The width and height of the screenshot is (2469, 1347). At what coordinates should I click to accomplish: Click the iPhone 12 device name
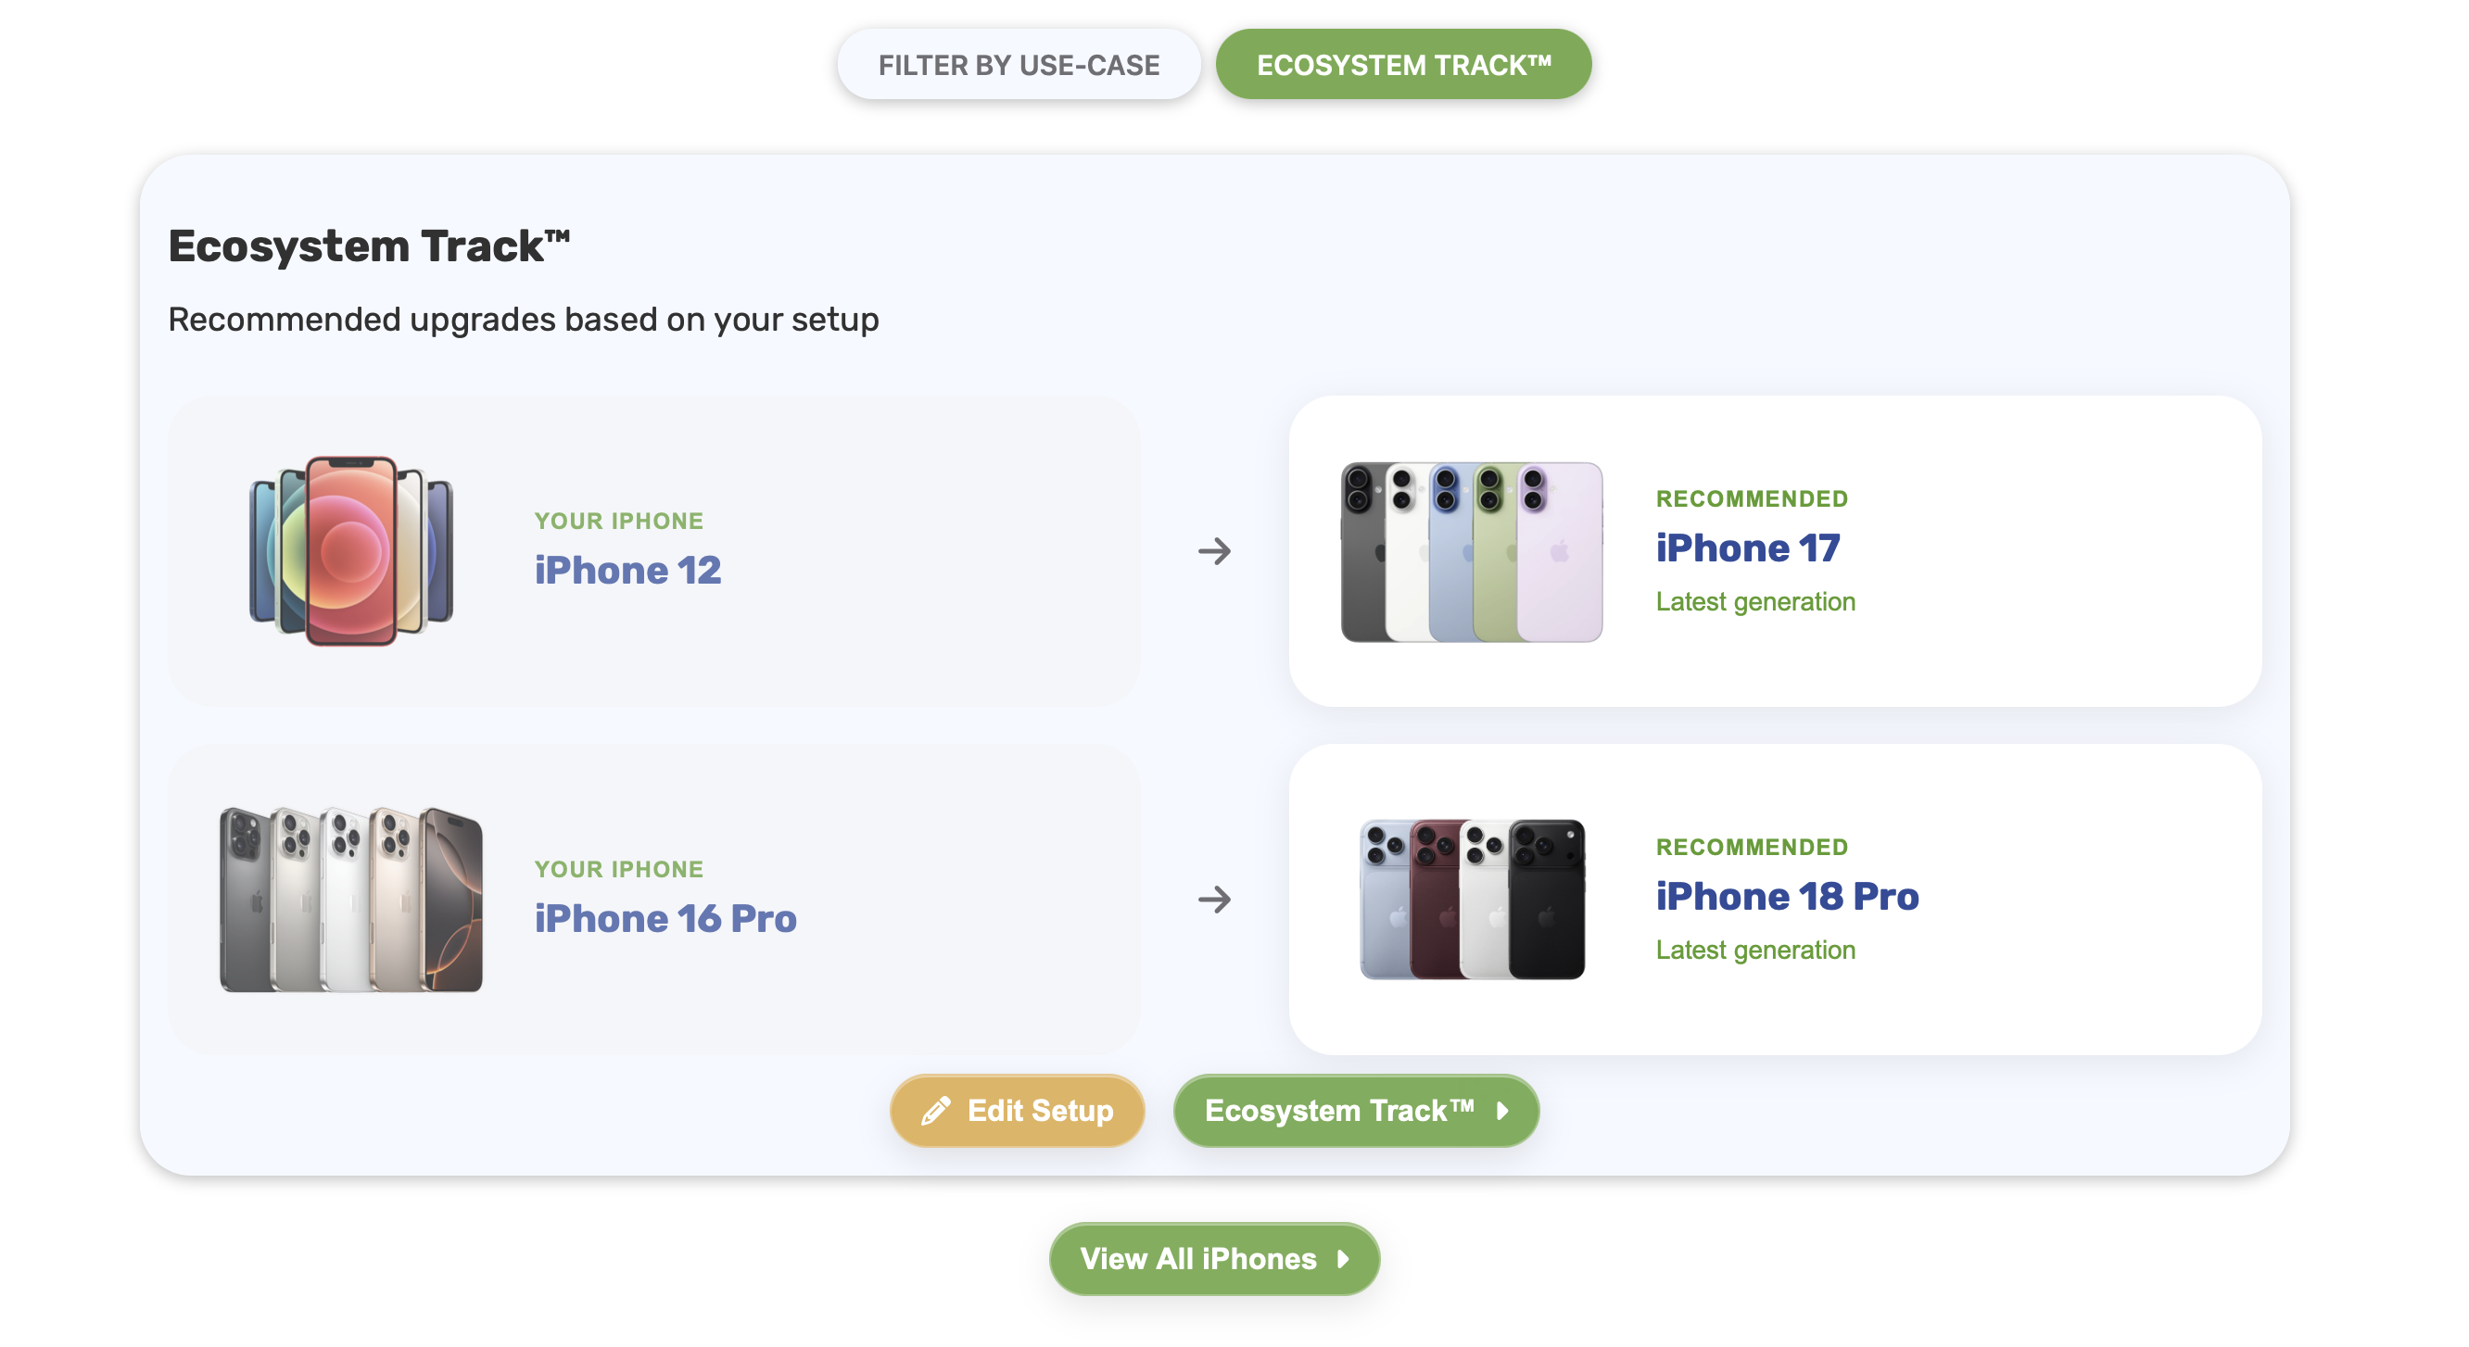(x=627, y=570)
